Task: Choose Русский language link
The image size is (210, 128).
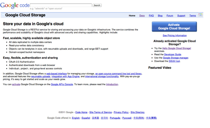Action: [127, 118]
